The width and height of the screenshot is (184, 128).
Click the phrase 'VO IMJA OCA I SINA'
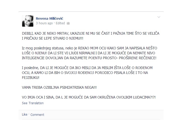tap(38, 97)
